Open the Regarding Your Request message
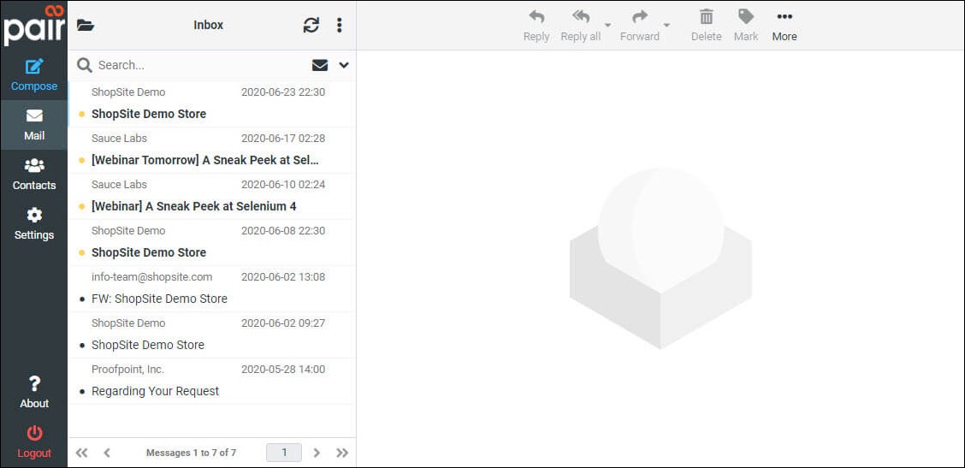 point(211,382)
